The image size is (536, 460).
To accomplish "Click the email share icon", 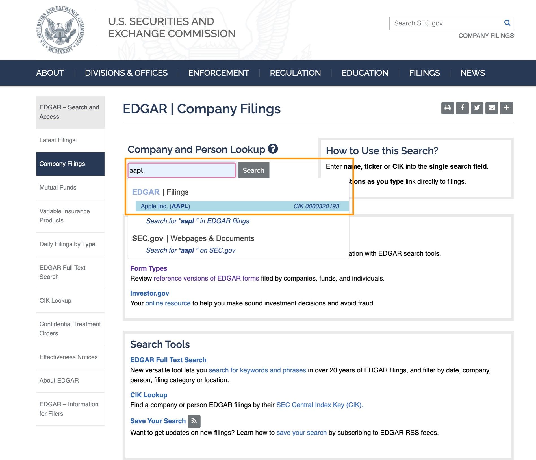I will coord(492,108).
